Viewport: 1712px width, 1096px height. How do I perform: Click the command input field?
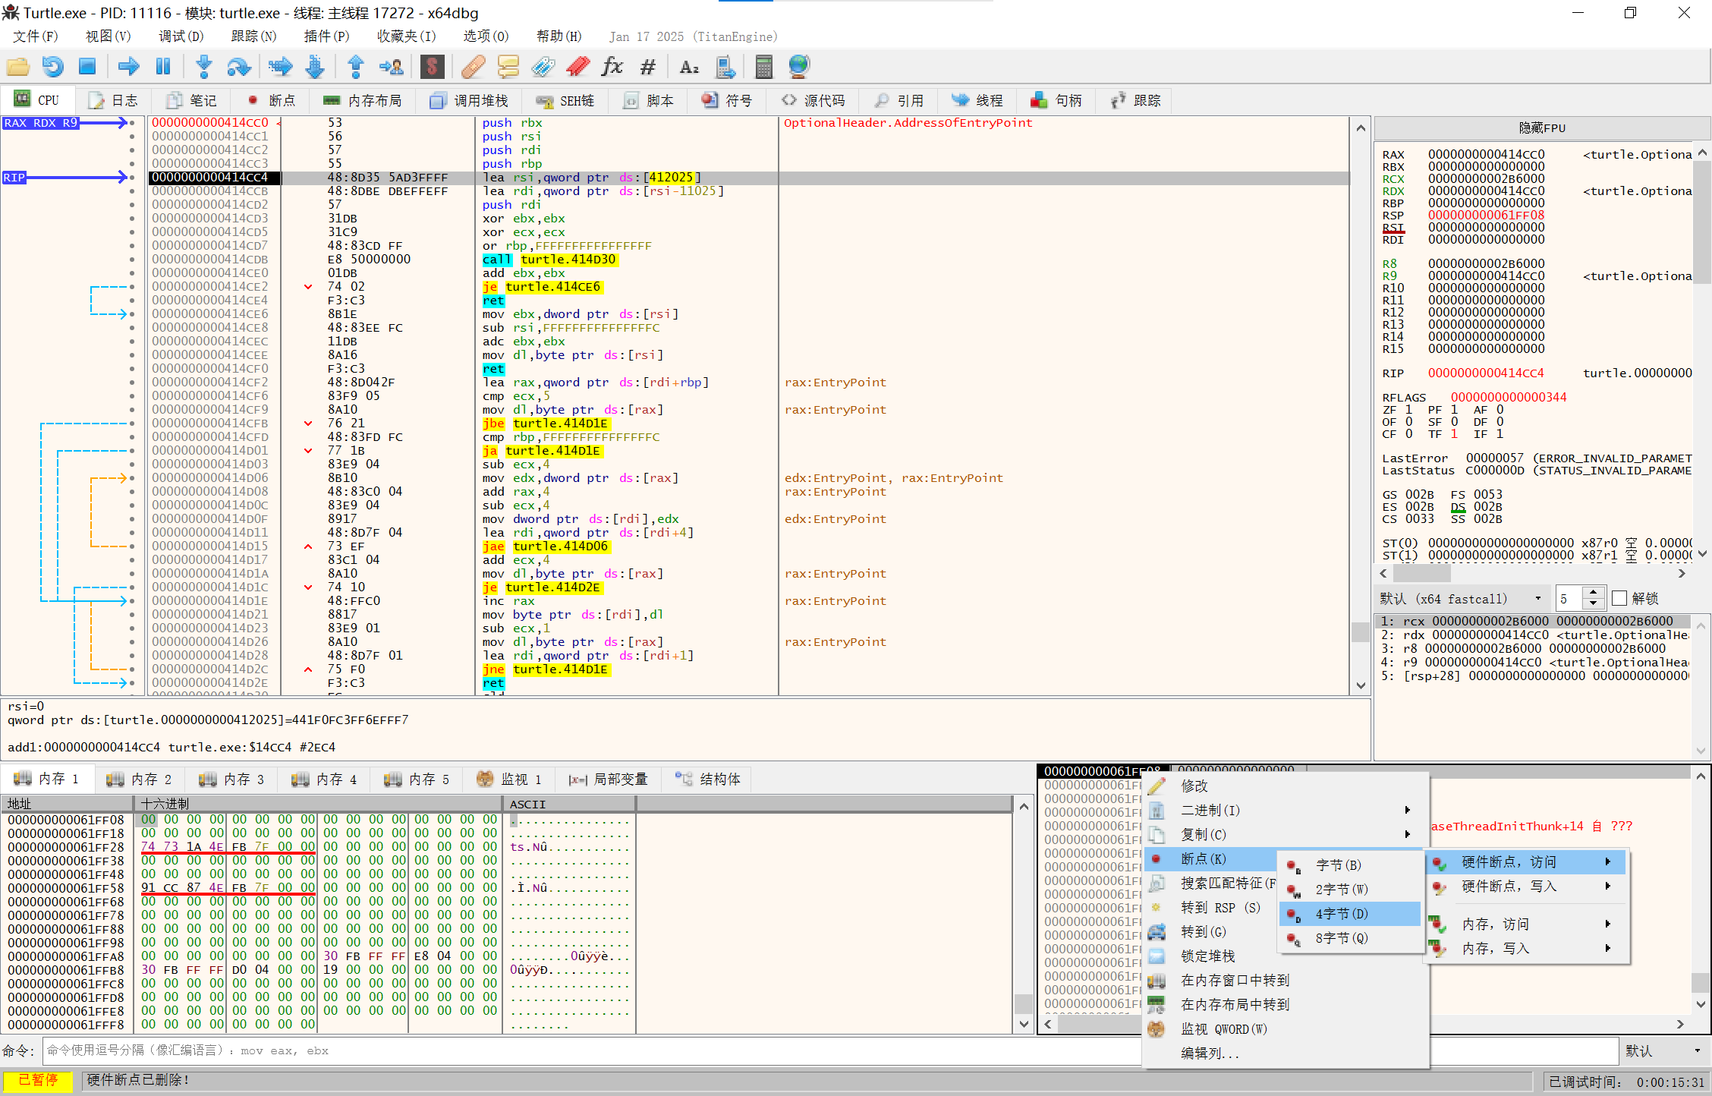pos(830,1050)
